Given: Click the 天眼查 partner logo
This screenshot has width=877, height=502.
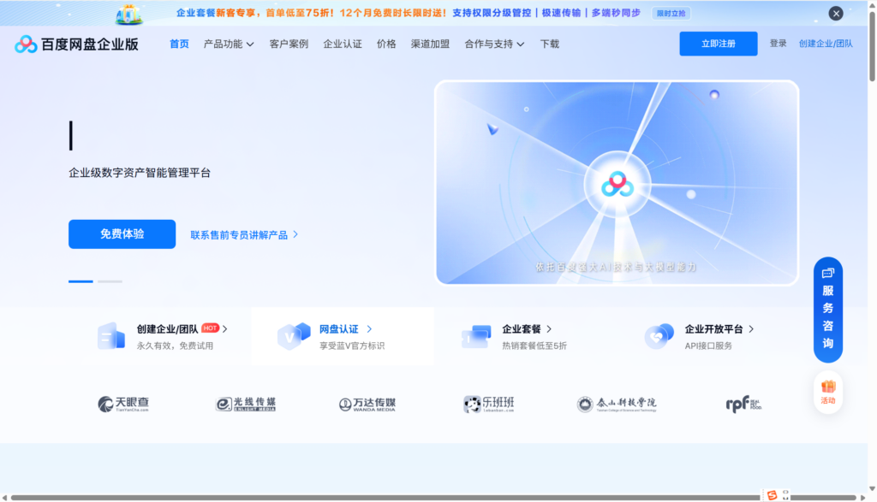Looking at the screenshot, I should click(122, 403).
